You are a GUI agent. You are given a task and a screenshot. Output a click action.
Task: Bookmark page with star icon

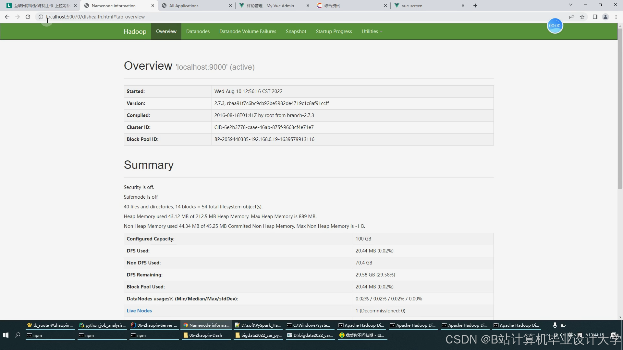[x=582, y=17]
